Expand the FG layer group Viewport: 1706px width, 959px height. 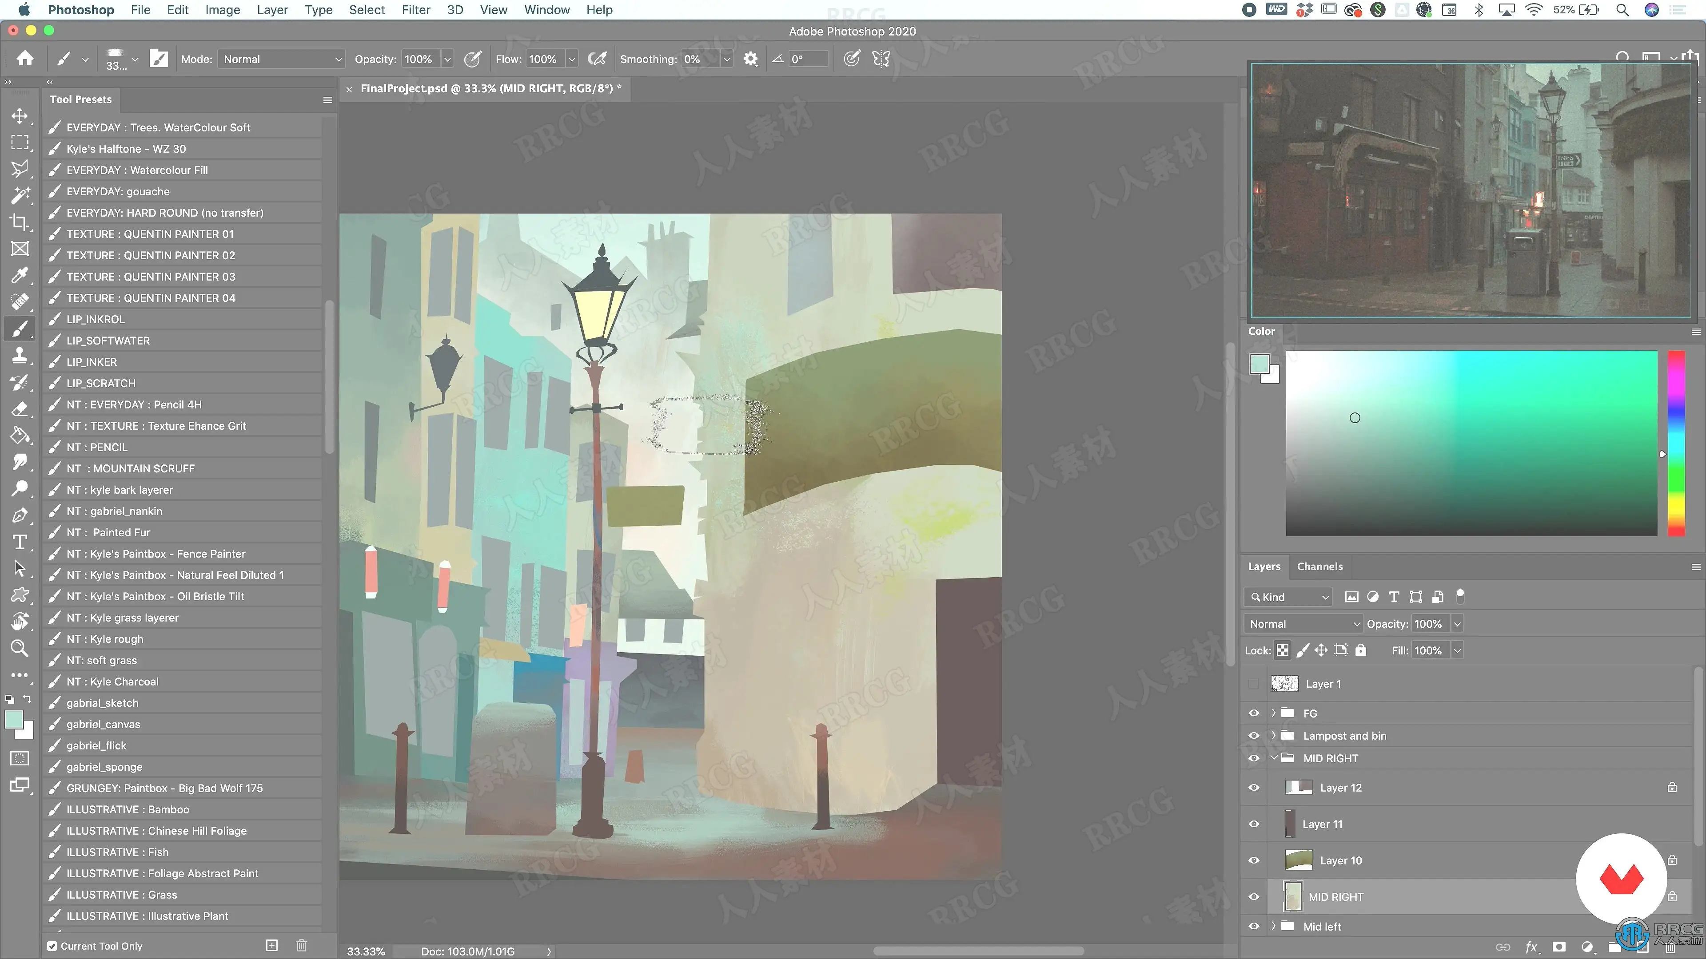(x=1273, y=713)
